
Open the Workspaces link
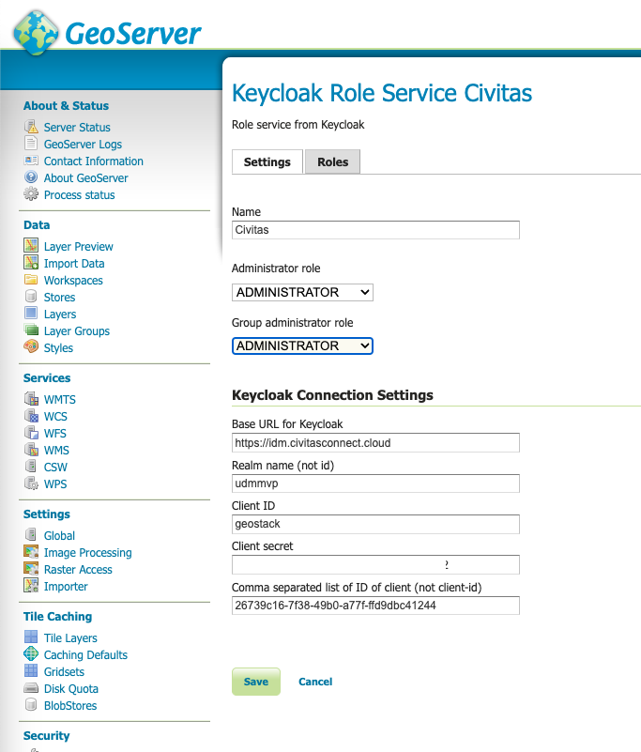(x=73, y=281)
